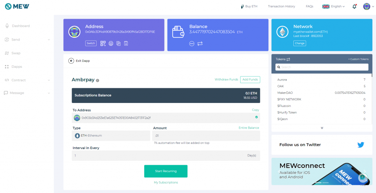Screen dimensions: 376x193
Task: Click the Start Recurring button
Action: click(166, 171)
